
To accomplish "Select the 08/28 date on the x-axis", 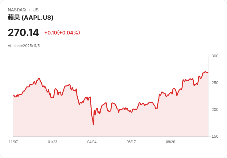I will pos(171,142).
